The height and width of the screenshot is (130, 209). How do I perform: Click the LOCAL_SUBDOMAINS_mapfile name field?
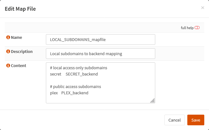coord(101,39)
